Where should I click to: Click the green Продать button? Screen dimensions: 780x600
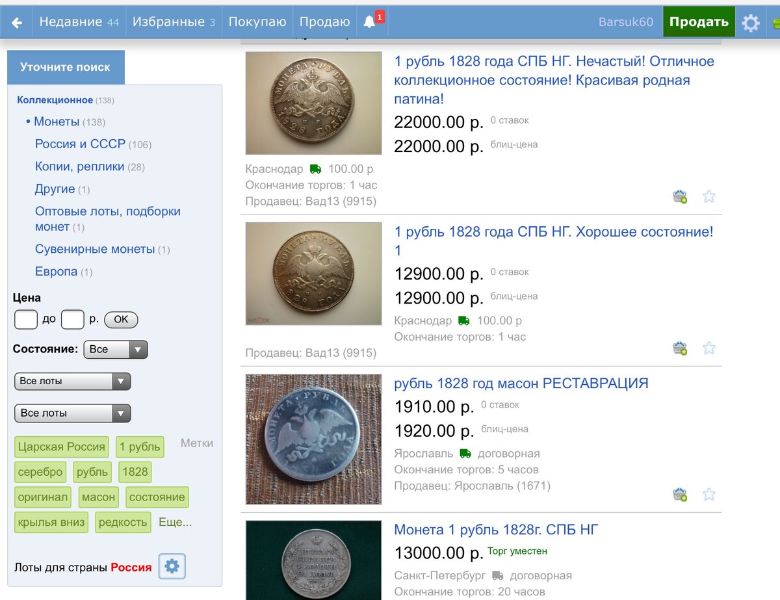pyautogui.click(x=699, y=22)
